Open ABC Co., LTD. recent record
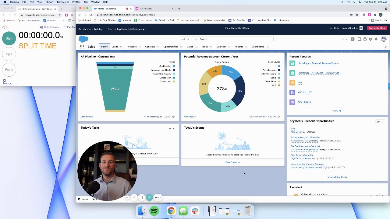390x219 pixels. coord(305,92)
